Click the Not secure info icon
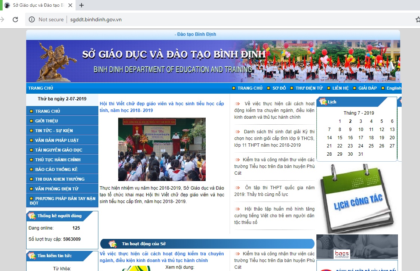This screenshot has width=420, height=271. coord(32,19)
